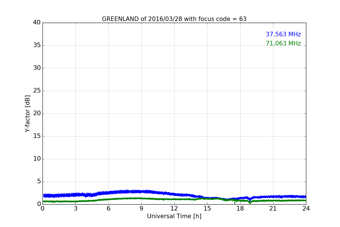Click the y-axis tick label 20
This screenshot has height=227, width=340.
click(x=37, y=113)
